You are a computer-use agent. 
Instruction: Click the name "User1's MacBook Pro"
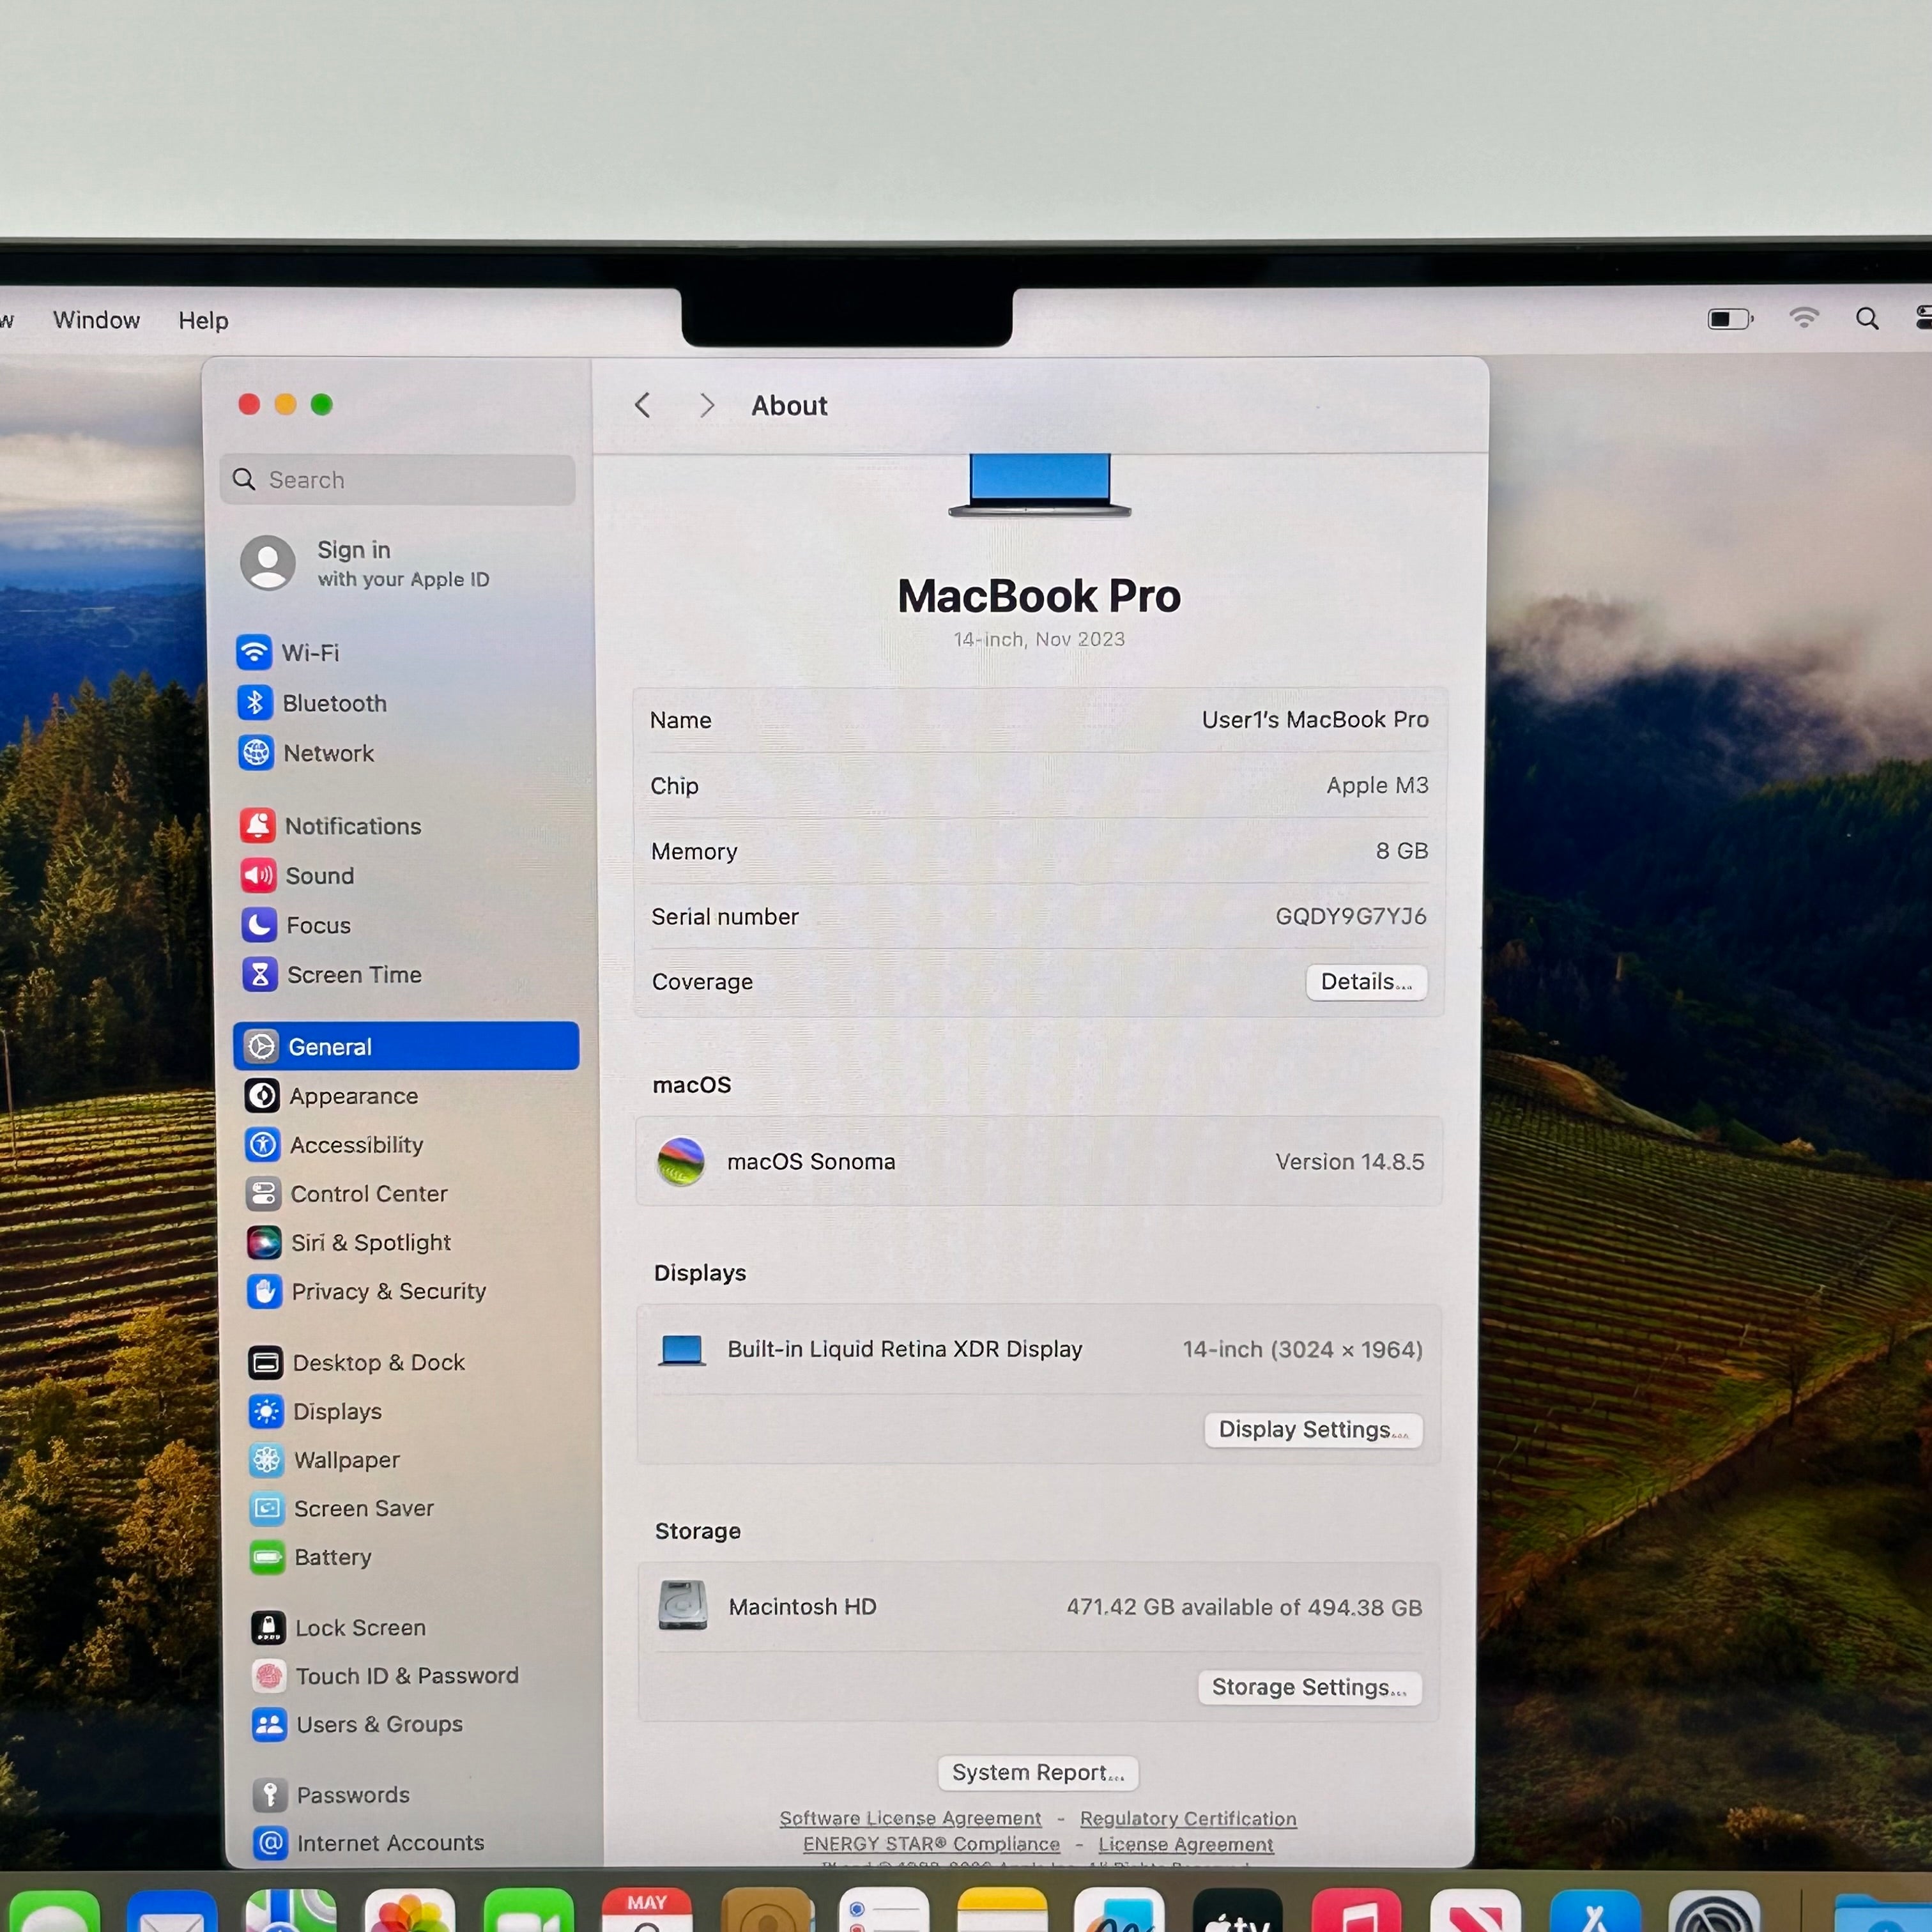click(x=1315, y=719)
